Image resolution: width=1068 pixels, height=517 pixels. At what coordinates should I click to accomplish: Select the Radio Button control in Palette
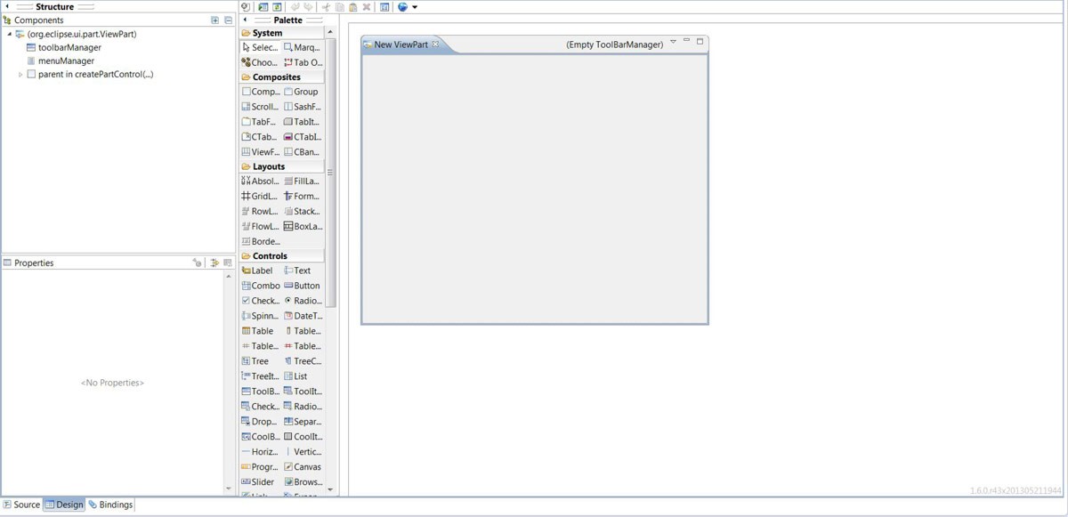(x=303, y=301)
